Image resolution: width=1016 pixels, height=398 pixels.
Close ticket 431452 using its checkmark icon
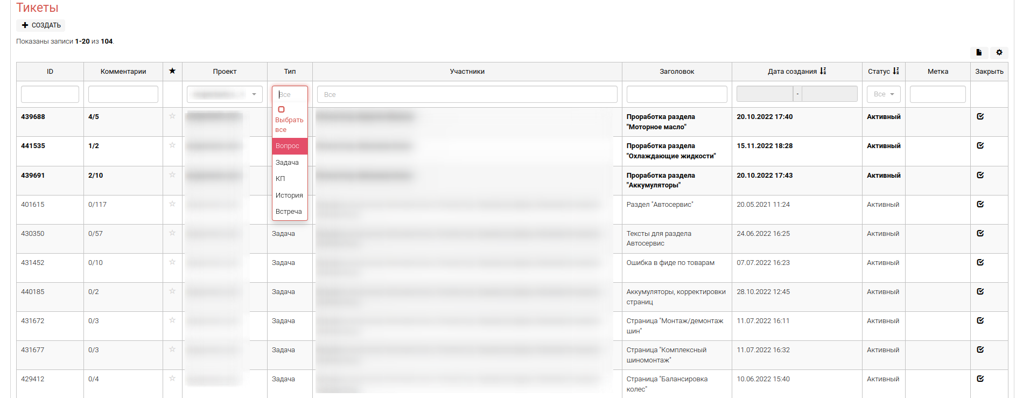tap(980, 262)
